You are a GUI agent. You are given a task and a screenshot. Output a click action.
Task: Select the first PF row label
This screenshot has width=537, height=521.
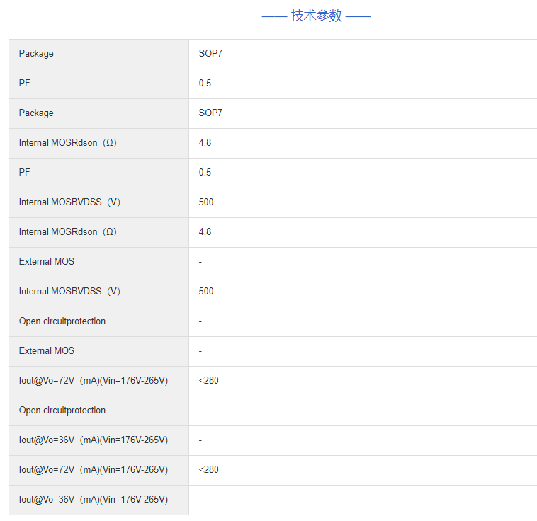[25, 84]
